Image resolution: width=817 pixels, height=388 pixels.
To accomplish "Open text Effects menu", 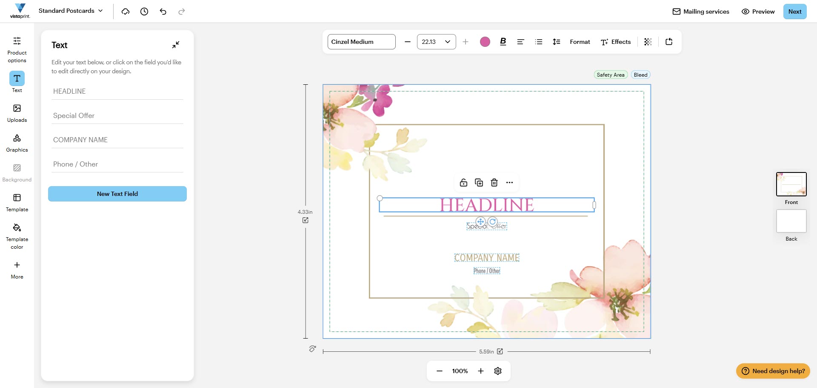I will coord(616,42).
